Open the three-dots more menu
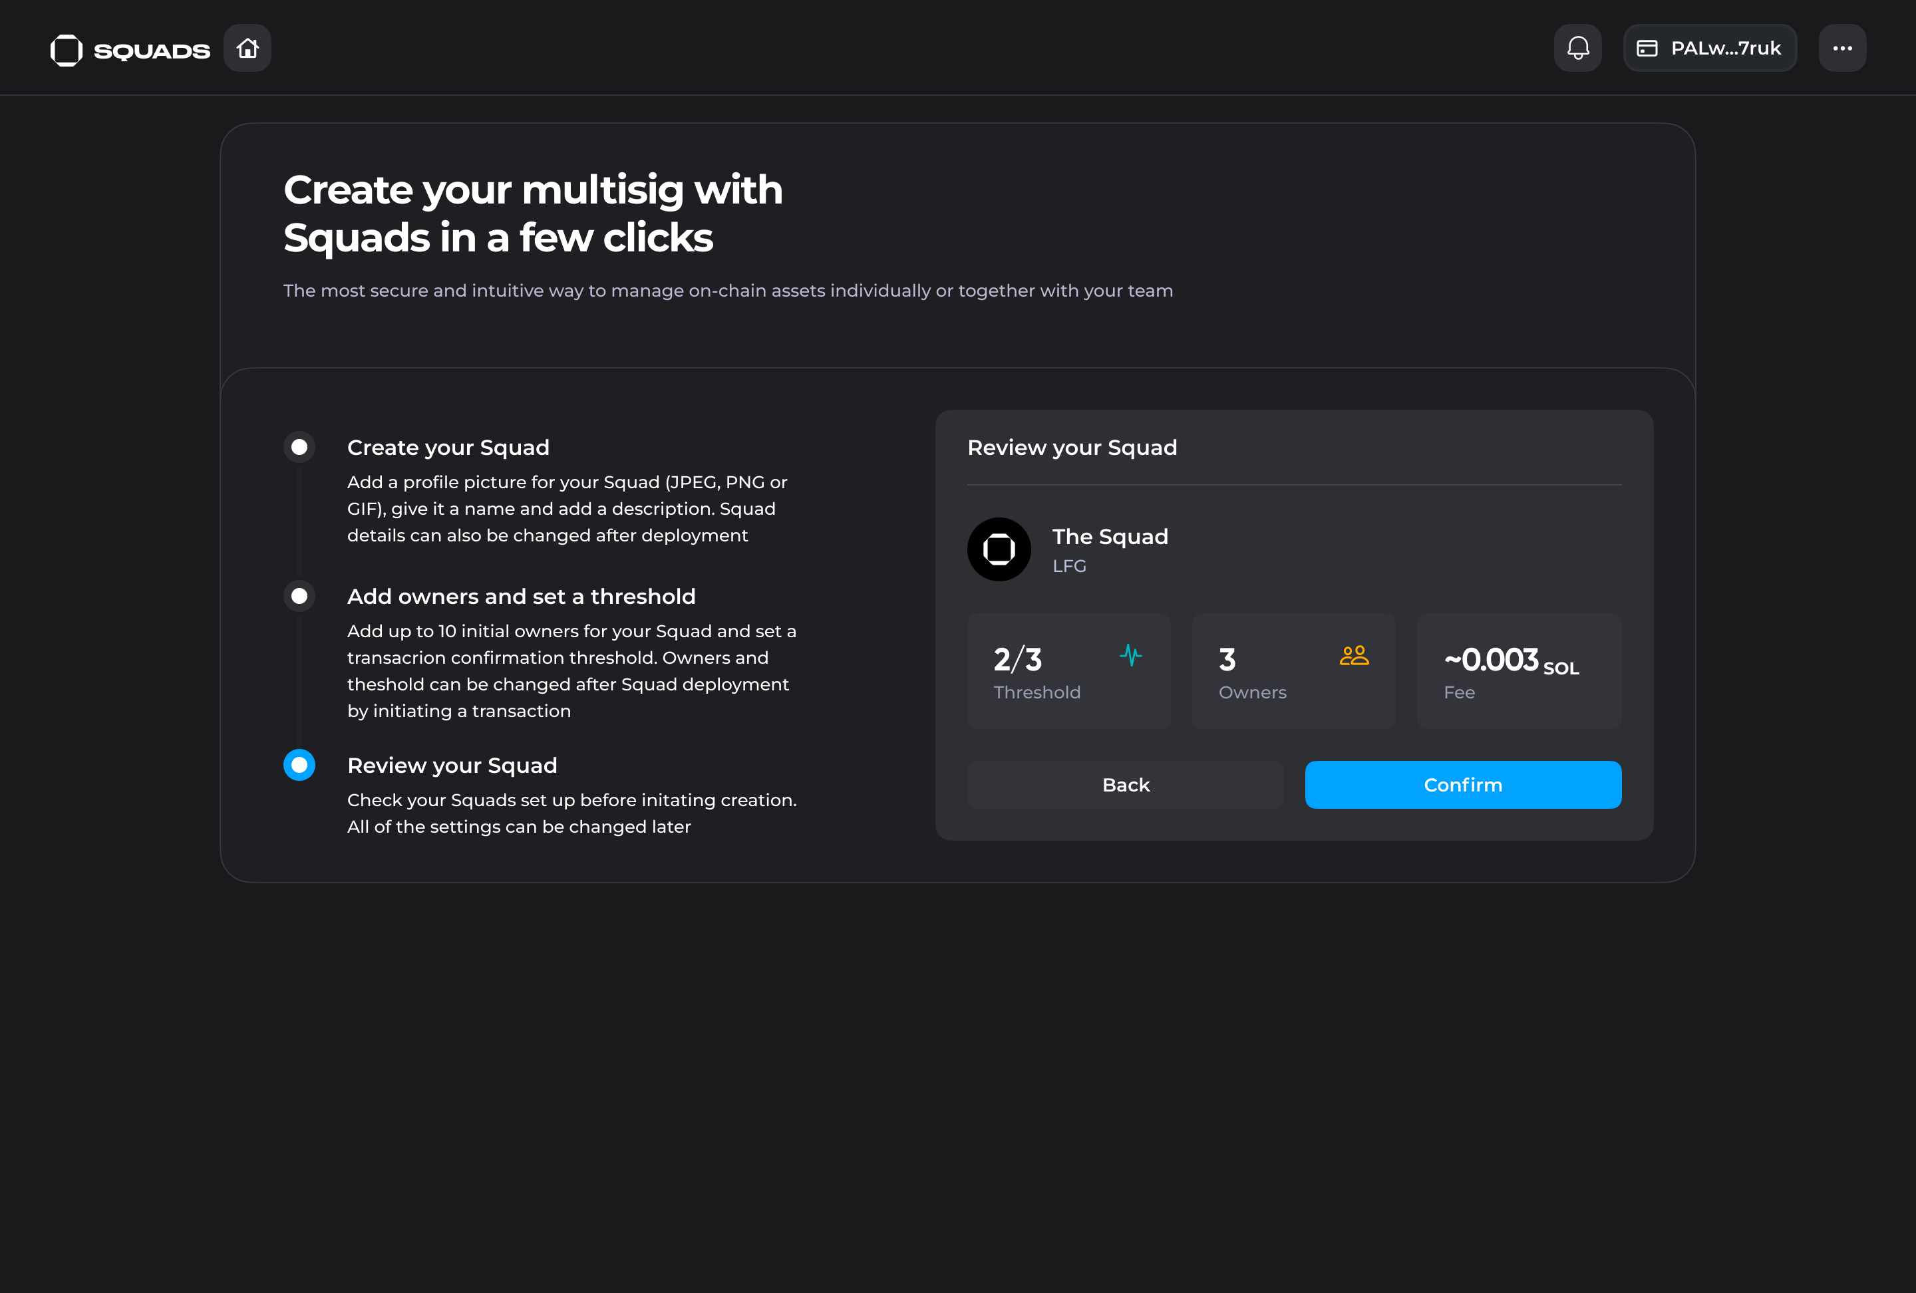Viewport: 1916px width, 1293px height. coord(1841,49)
